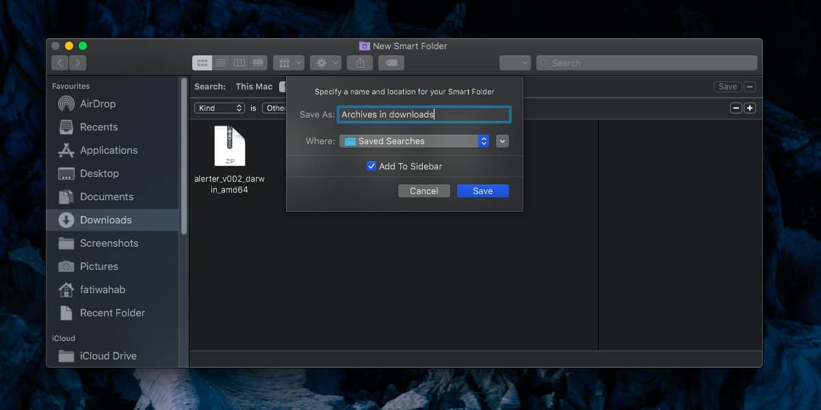Screen dimensions: 821x410
Task: Open the group-by arrangement dropdown
Action: point(289,63)
